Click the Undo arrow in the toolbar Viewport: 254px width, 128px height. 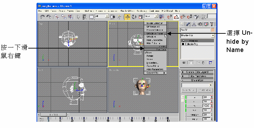pyautogui.click(x=42, y=17)
